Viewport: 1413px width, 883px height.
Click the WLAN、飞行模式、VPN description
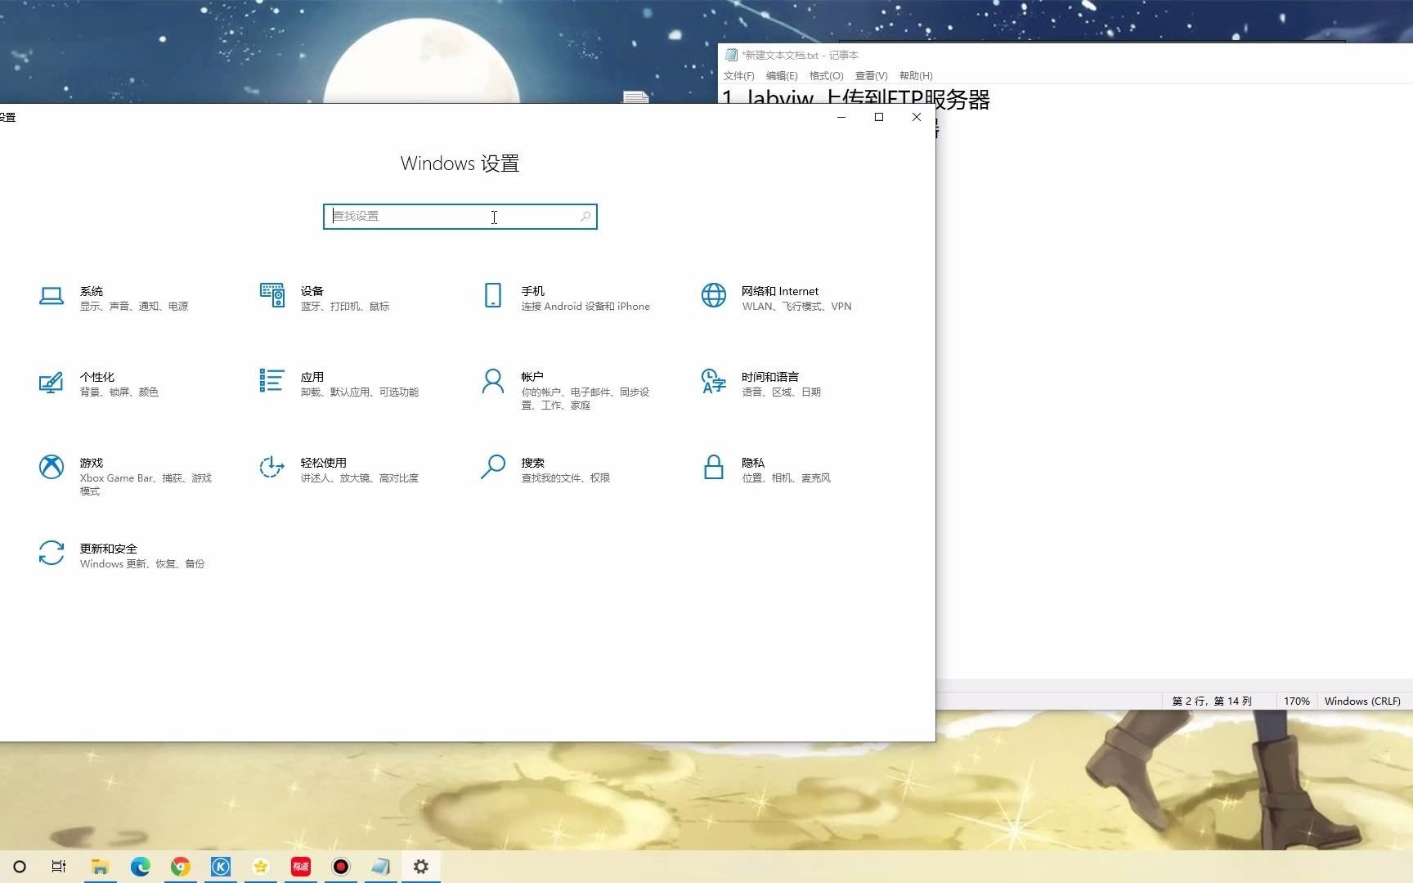tap(797, 307)
